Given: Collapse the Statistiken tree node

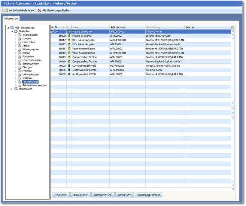Looking at the screenshot, I should coord(12,31).
